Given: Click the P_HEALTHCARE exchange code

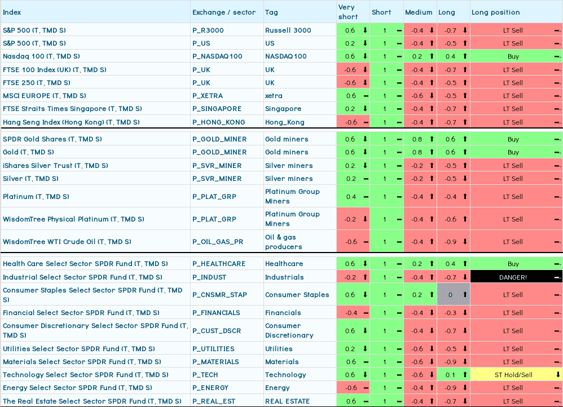Looking at the screenshot, I should point(219,263).
